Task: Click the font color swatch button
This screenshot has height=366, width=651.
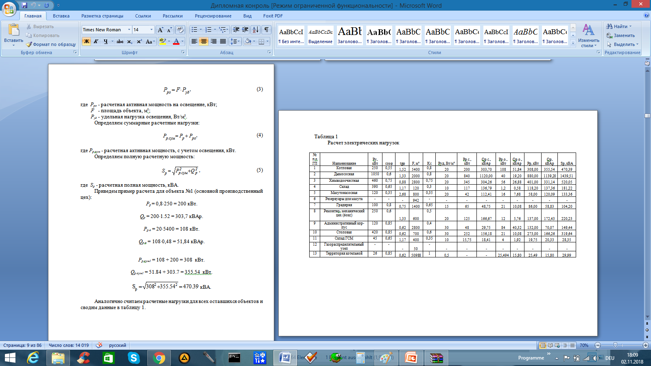Action: 176,41
